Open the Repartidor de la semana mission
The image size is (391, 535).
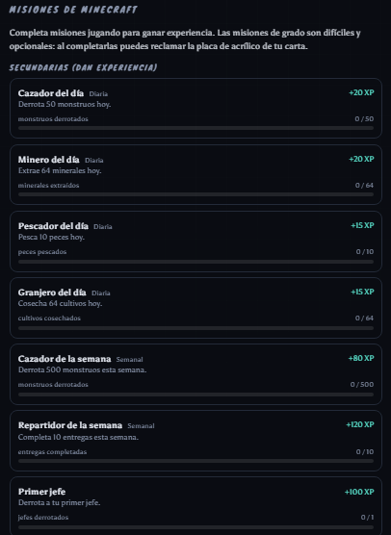tap(195, 441)
